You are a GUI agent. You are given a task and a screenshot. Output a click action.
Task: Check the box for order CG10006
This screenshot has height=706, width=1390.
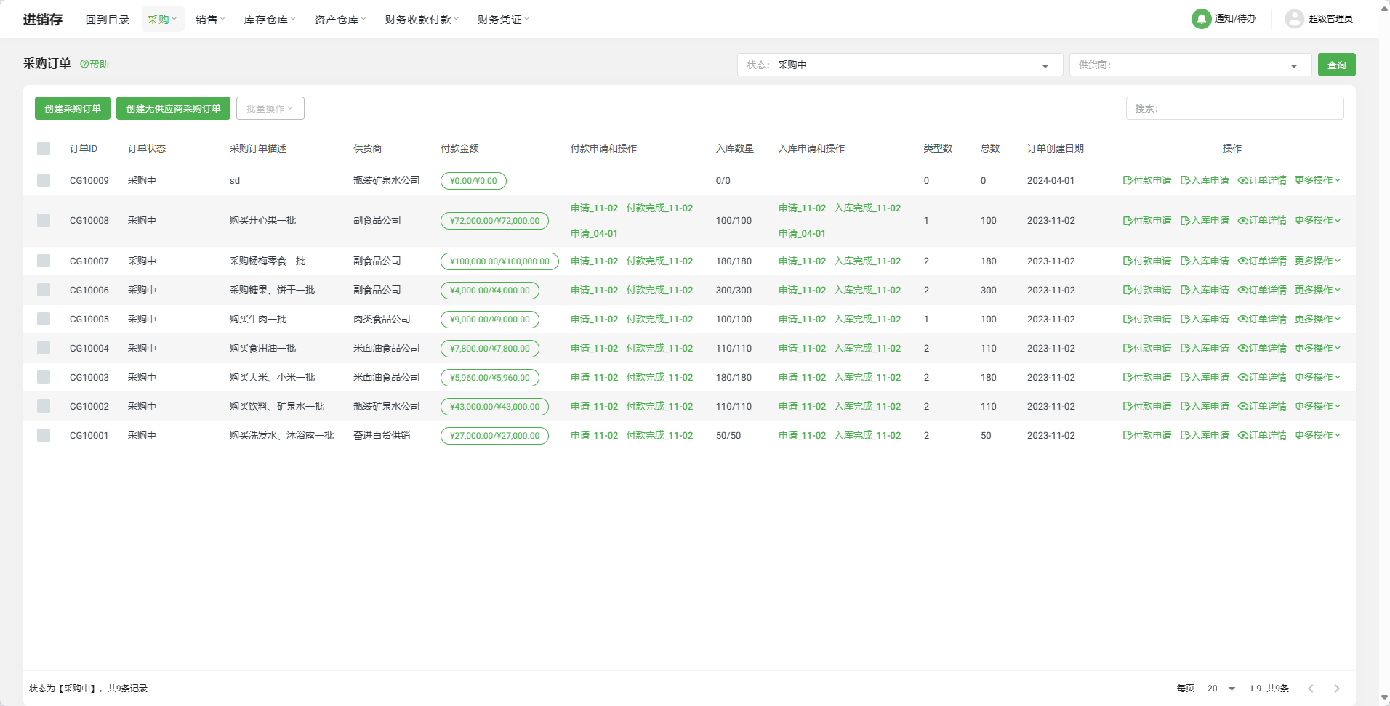coord(44,290)
